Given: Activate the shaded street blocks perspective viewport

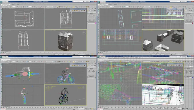Looking at the screenshot, I should (163, 40).
